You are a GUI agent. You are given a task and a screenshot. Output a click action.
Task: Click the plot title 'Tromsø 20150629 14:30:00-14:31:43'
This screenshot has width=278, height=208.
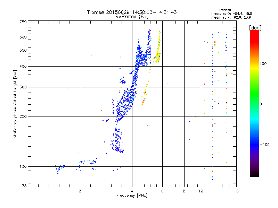(x=132, y=12)
